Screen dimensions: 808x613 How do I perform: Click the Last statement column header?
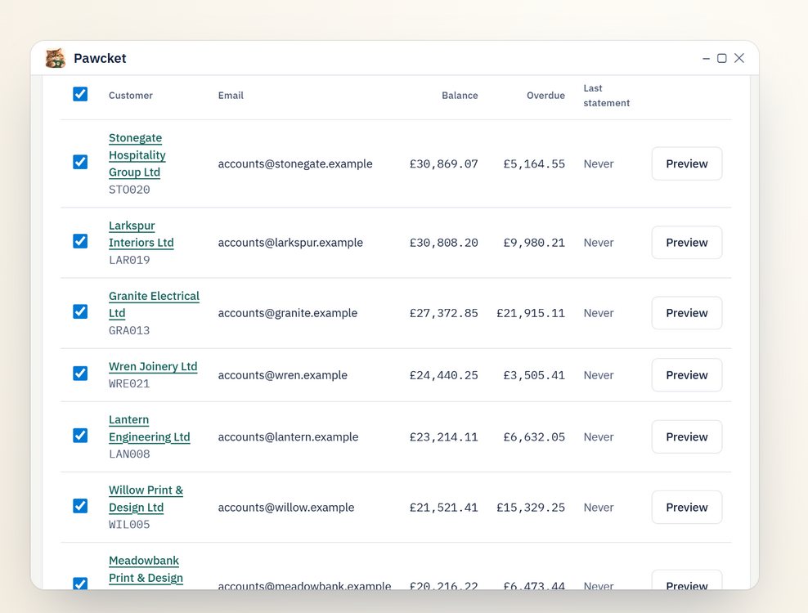(607, 96)
